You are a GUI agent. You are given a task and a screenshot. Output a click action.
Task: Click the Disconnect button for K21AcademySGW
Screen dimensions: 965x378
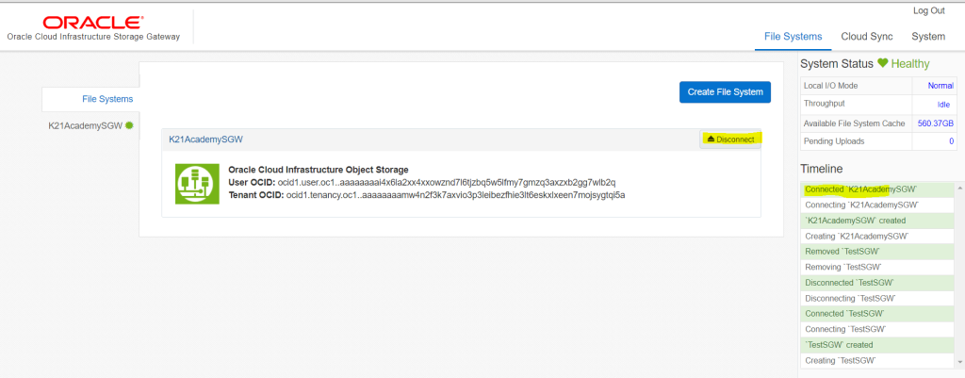pos(730,140)
